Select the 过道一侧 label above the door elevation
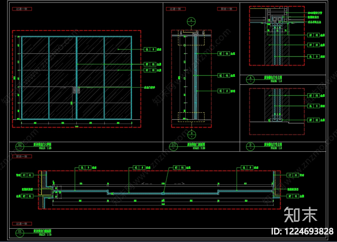Image resolution: width=337 pixels, height=242 pixels. (22, 9)
